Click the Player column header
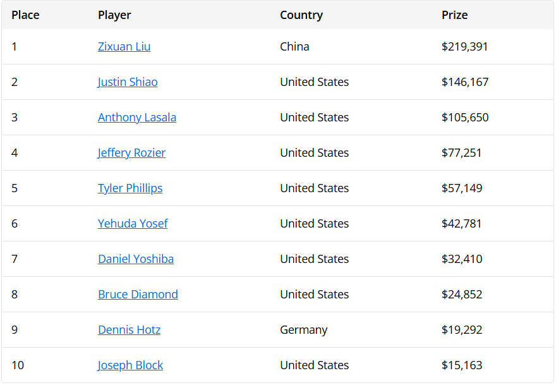 (x=114, y=15)
